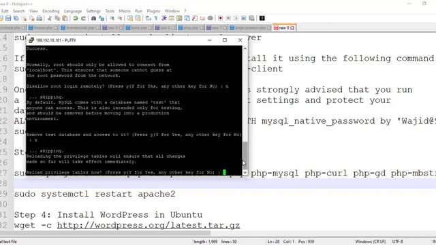Click the red Record Macro icon
This screenshot has height=245, width=436.
pos(221,18)
